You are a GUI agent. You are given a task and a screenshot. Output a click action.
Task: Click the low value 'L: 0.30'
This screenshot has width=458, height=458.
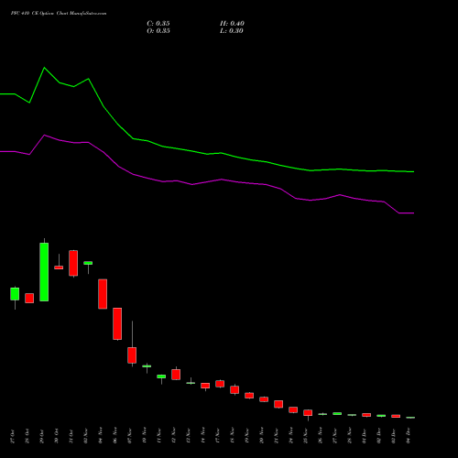click(x=232, y=31)
